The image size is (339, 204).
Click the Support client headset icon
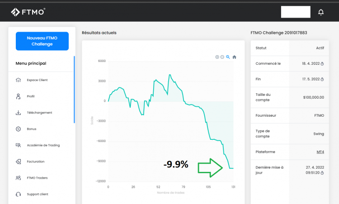[19, 194]
